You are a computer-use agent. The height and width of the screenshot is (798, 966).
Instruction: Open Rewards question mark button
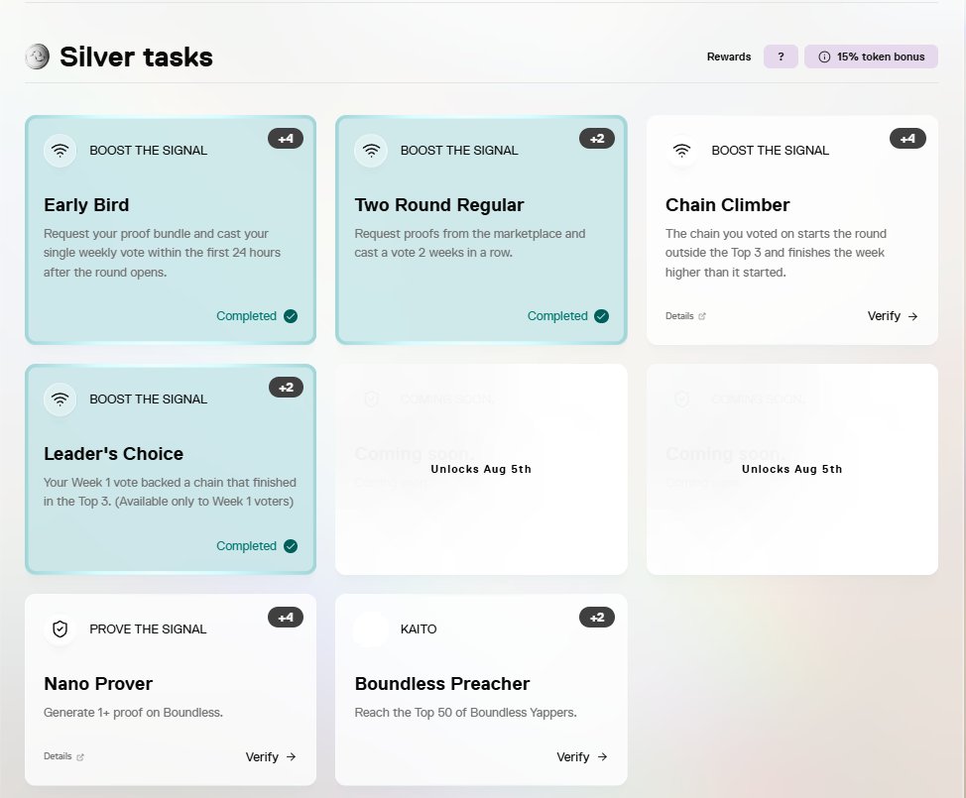(x=781, y=57)
